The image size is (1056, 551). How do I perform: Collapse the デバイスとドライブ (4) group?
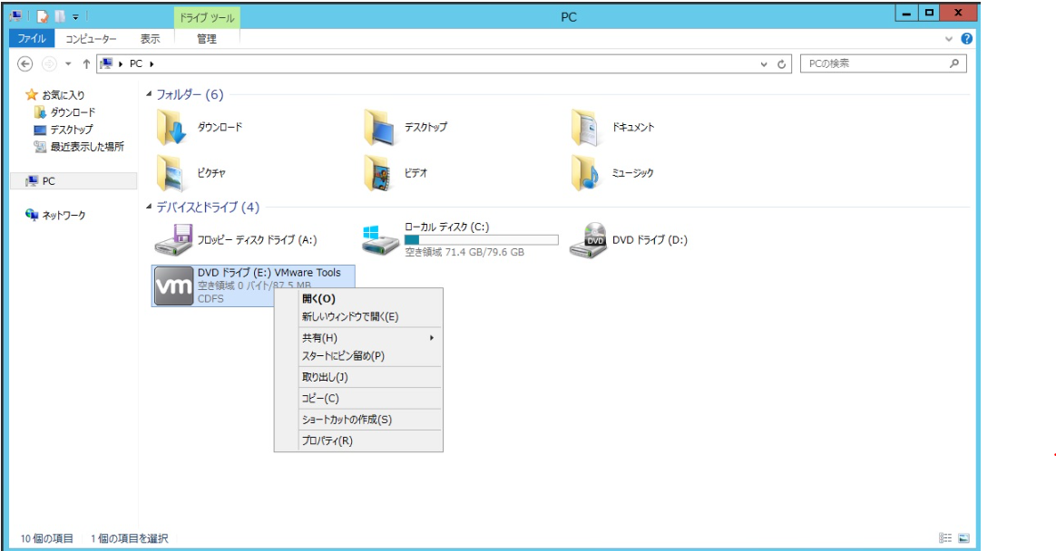150,208
